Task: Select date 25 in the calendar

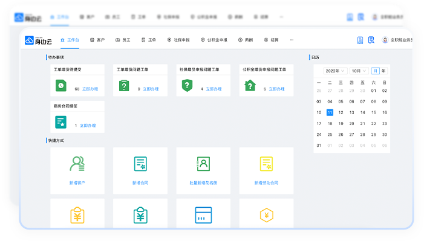Action: coord(330,134)
